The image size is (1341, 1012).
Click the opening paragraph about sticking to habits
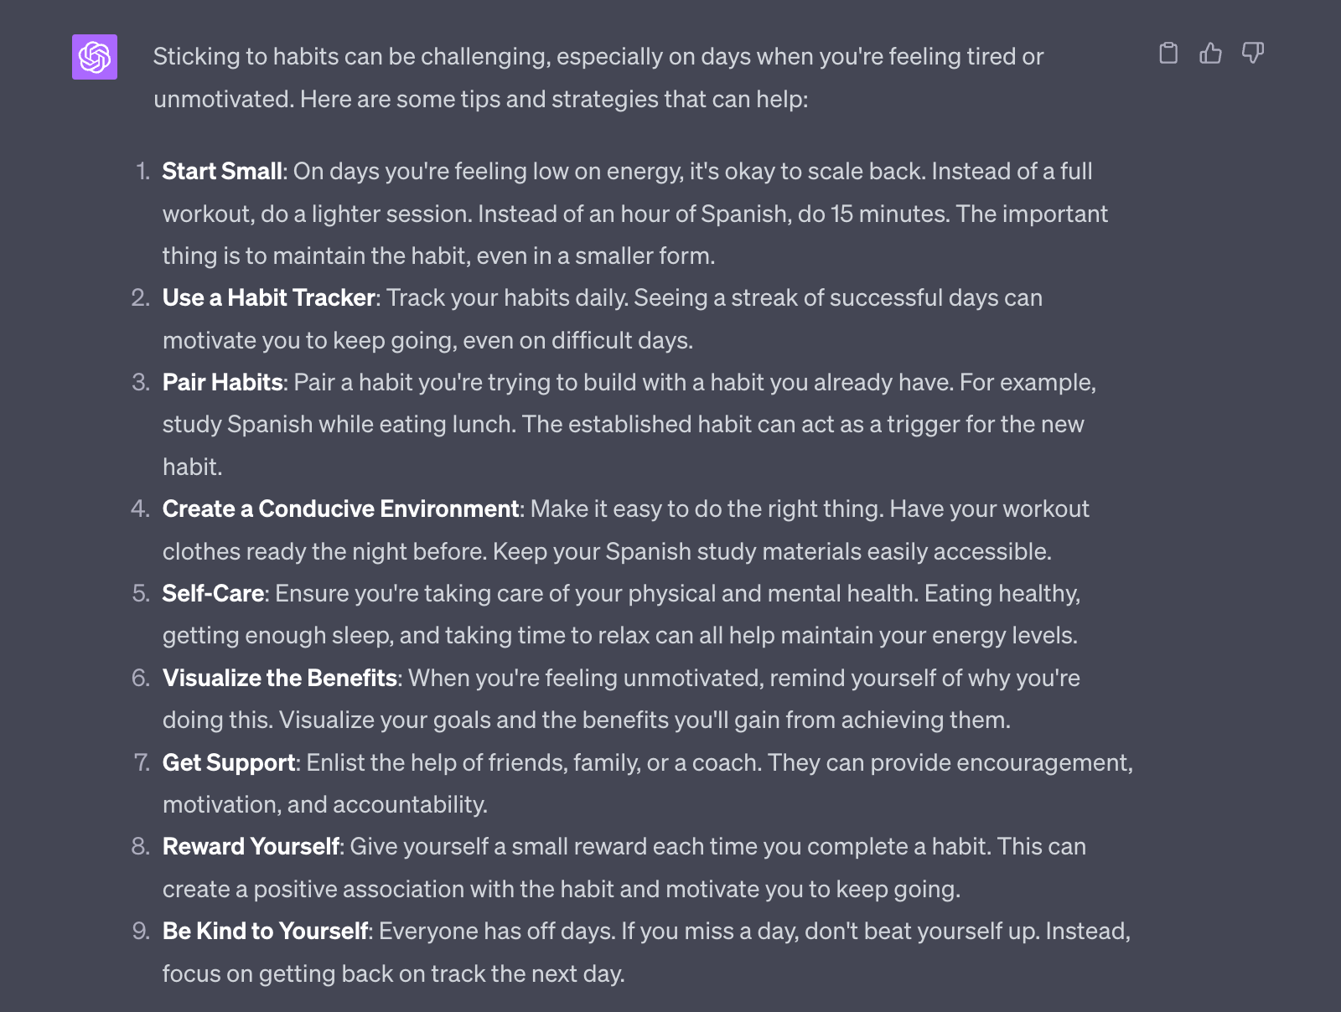[x=587, y=77]
